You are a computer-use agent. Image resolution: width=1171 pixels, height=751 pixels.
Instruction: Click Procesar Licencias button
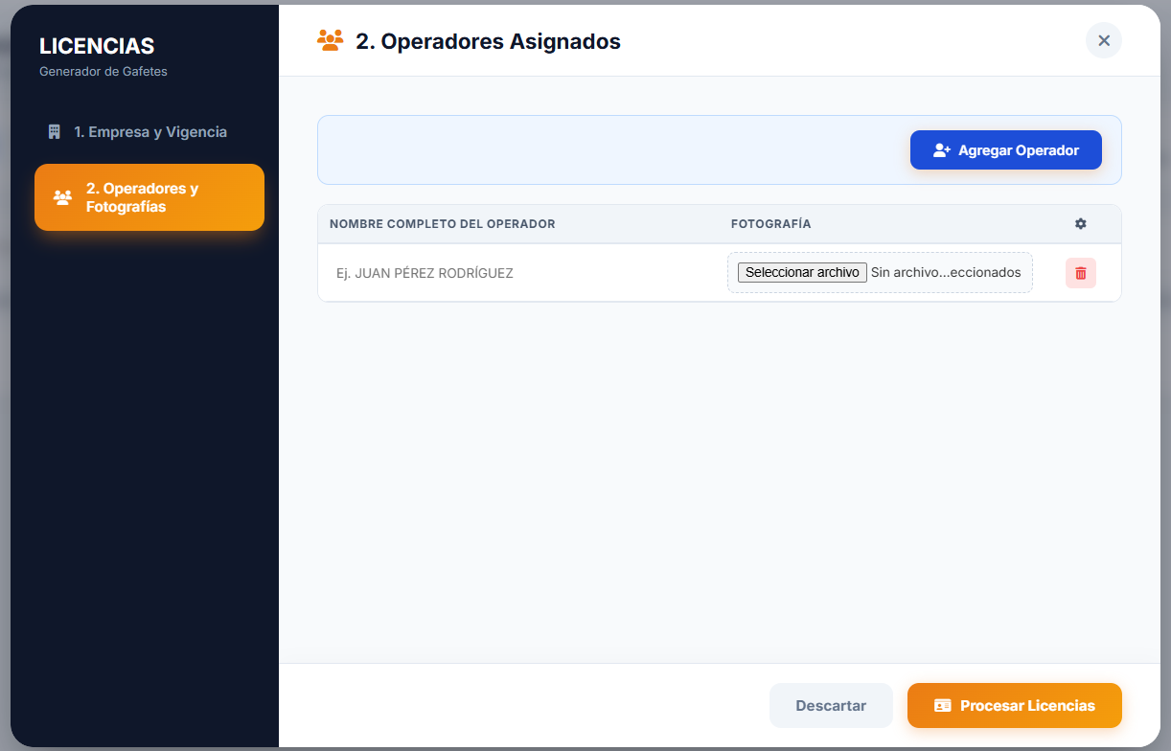1015,706
